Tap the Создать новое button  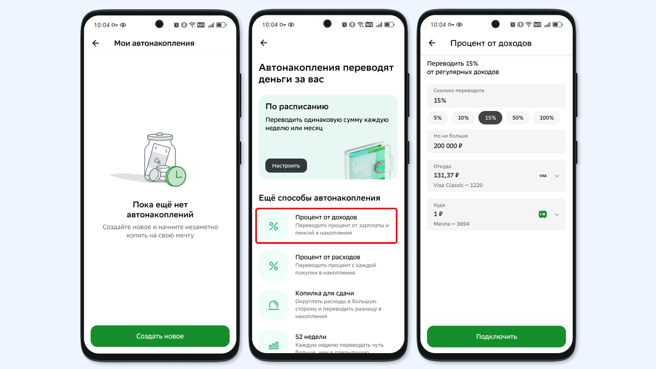160,336
